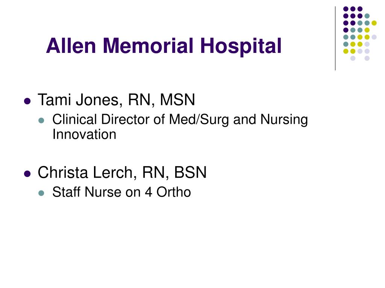This screenshot has width=385, height=288.
Task: Click the word Allen in title
Action: pyautogui.click(x=71, y=45)
